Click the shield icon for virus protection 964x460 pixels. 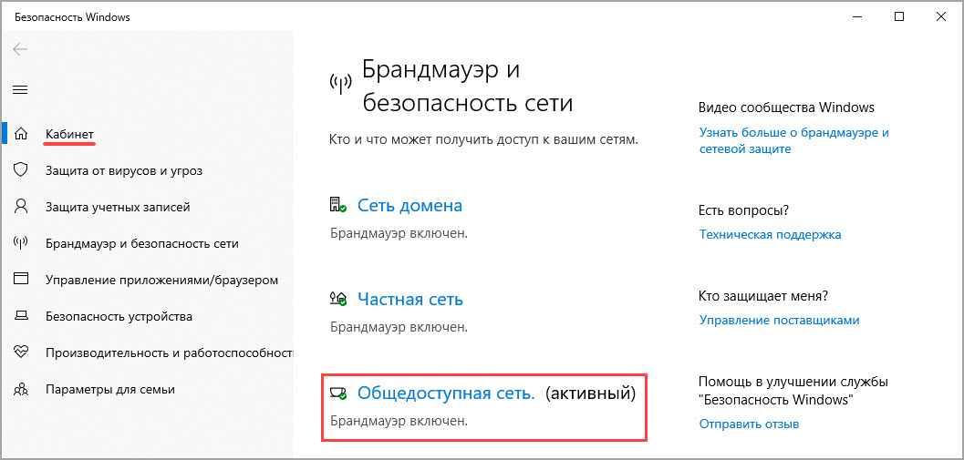[x=21, y=170]
